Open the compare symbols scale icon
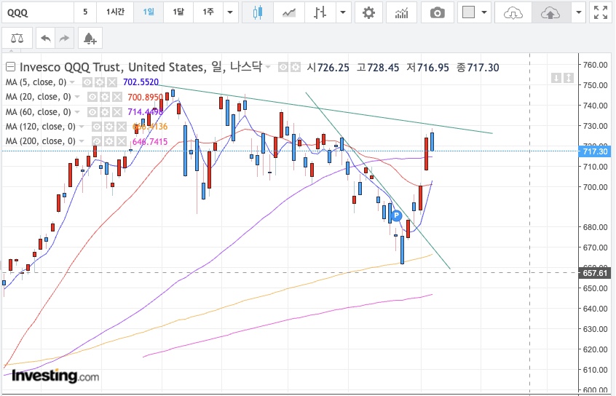616x396 pixels. point(17,38)
